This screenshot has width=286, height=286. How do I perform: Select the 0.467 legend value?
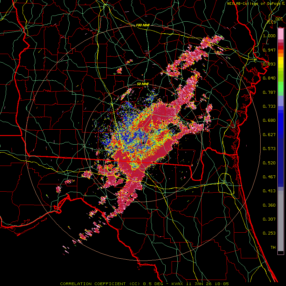(x=269, y=177)
